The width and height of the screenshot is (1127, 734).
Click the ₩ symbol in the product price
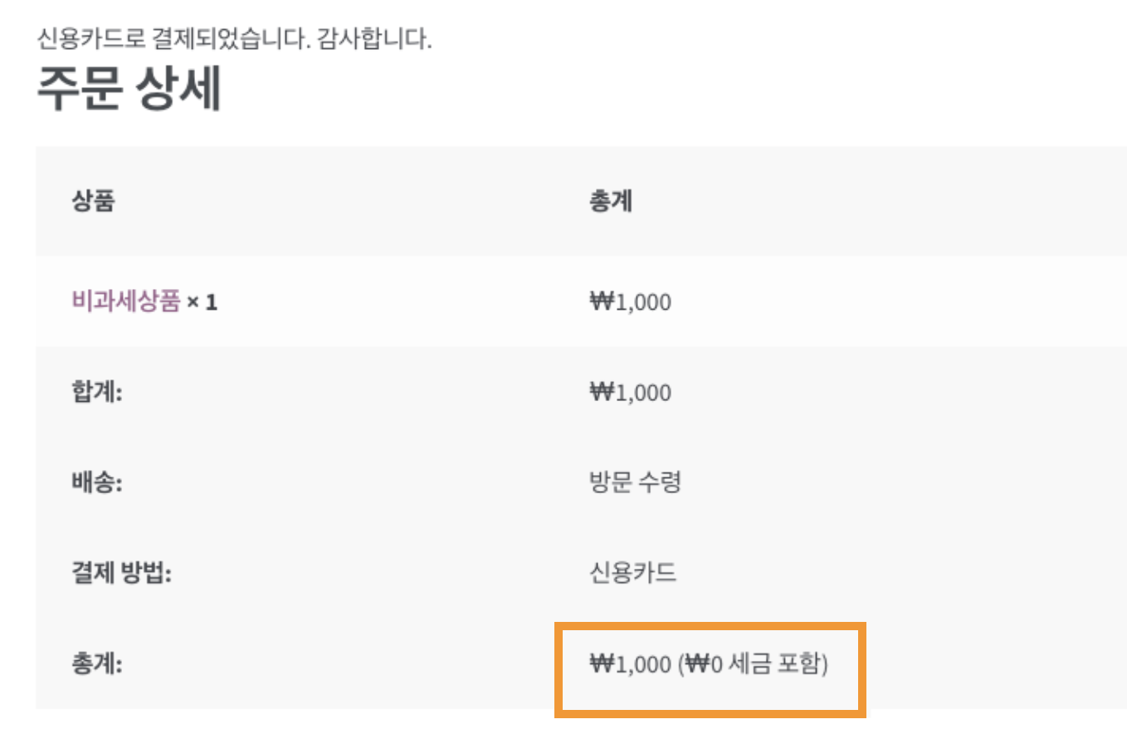pos(600,303)
